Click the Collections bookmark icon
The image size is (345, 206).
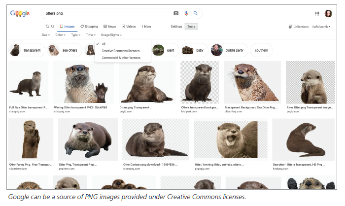(x=290, y=27)
